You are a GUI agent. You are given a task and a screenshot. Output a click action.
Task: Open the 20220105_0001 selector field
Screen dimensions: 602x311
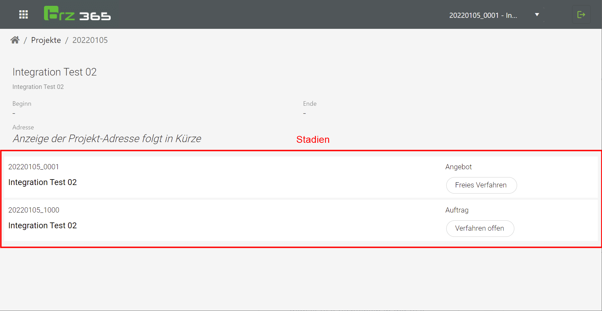[x=483, y=15]
